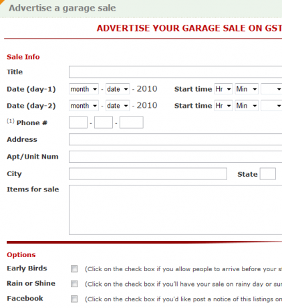Click the City input field
282x308 pixels.
[148, 173]
